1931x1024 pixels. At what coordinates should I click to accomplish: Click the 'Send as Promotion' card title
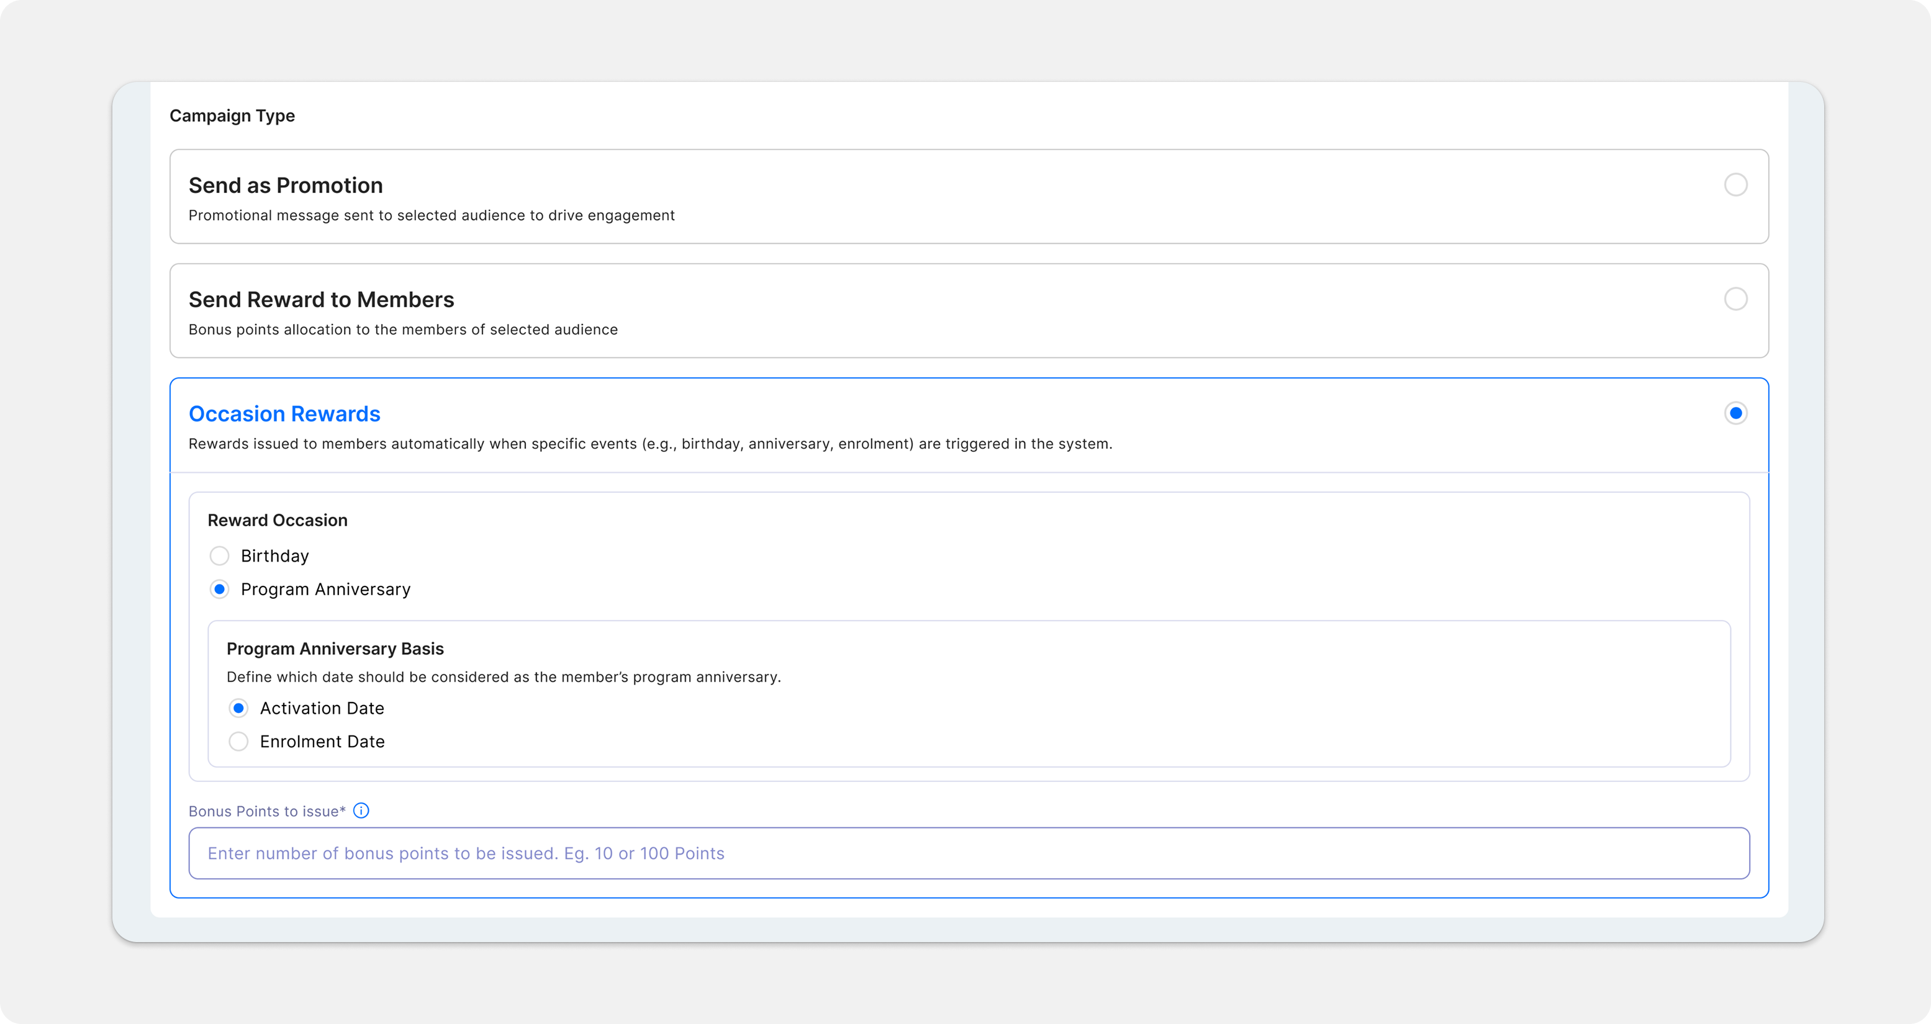(x=286, y=185)
